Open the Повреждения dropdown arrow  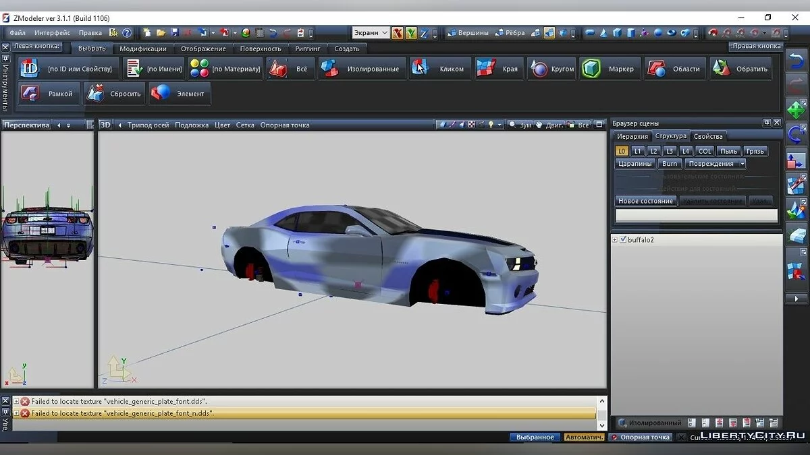(742, 164)
